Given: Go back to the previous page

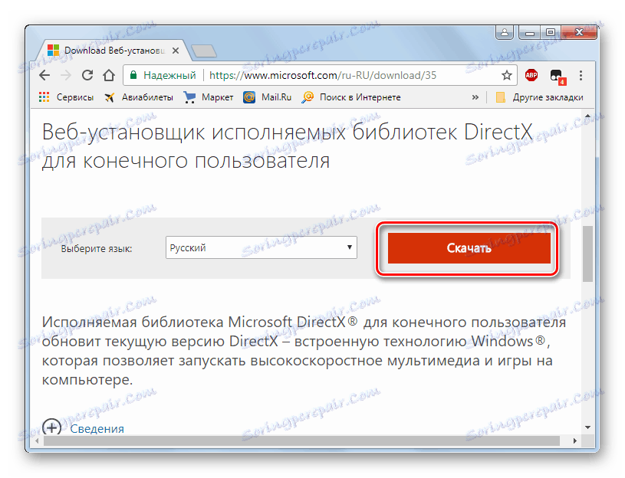Looking at the screenshot, I should click(44, 75).
